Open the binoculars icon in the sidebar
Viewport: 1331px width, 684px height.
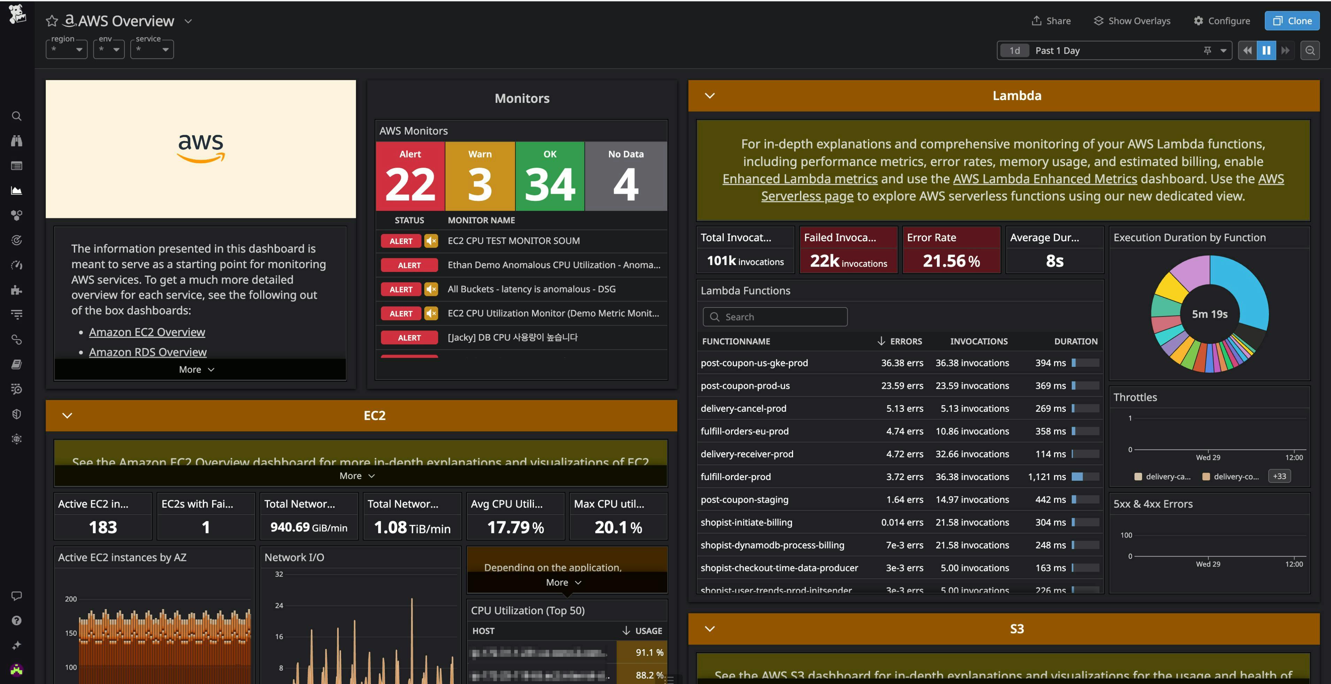pos(16,141)
